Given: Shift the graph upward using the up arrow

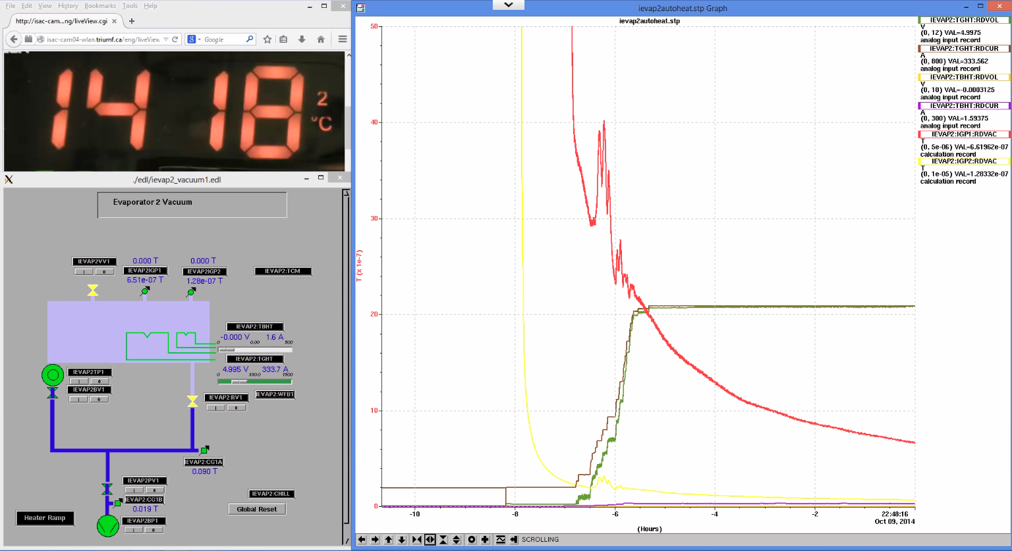Looking at the screenshot, I should [x=389, y=539].
